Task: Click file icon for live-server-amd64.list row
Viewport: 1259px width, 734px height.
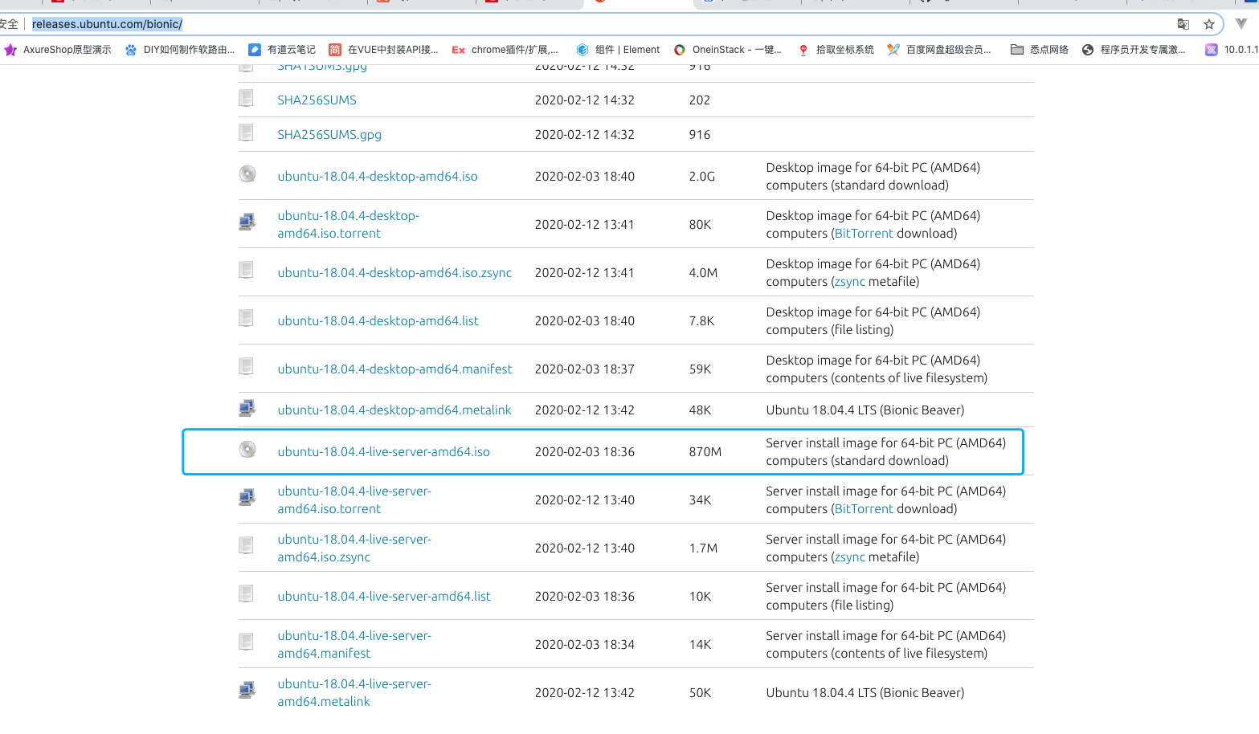Action: click(247, 594)
